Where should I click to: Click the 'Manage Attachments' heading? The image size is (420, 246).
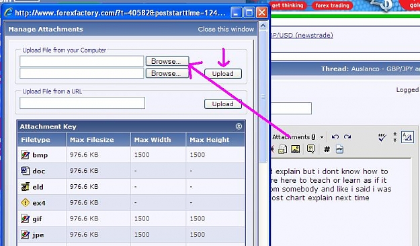point(46,29)
